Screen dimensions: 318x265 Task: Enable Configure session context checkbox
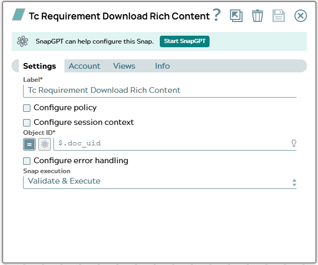click(27, 123)
